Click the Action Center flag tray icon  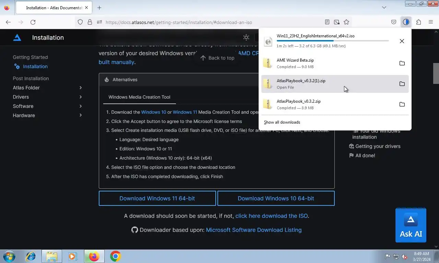coord(388,256)
